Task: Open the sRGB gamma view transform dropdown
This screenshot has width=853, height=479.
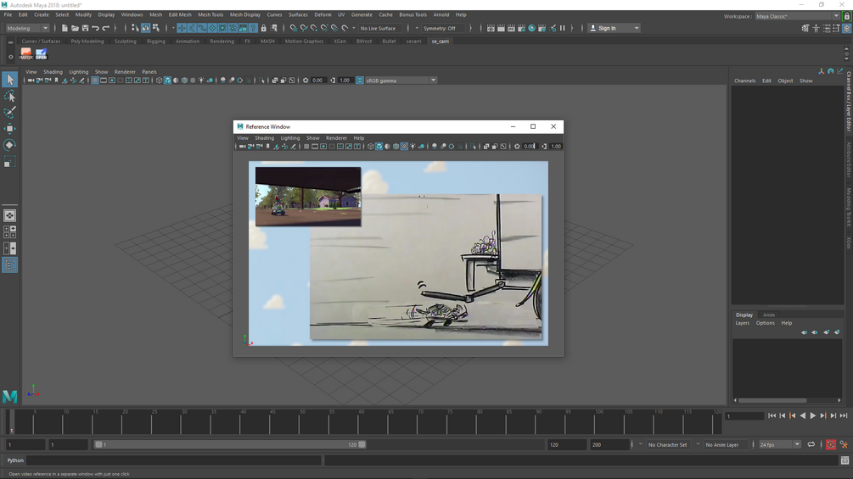Action: (401, 81)
